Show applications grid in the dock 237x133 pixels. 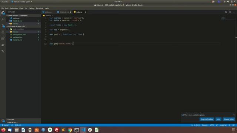(234, 130)
